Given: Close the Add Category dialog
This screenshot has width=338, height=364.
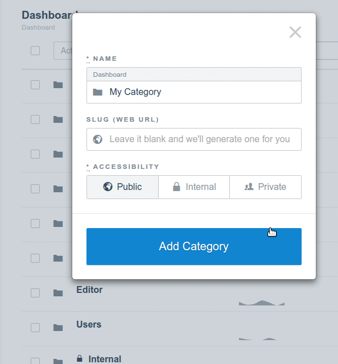Looking at the screenshot, I should coord(295,32).
